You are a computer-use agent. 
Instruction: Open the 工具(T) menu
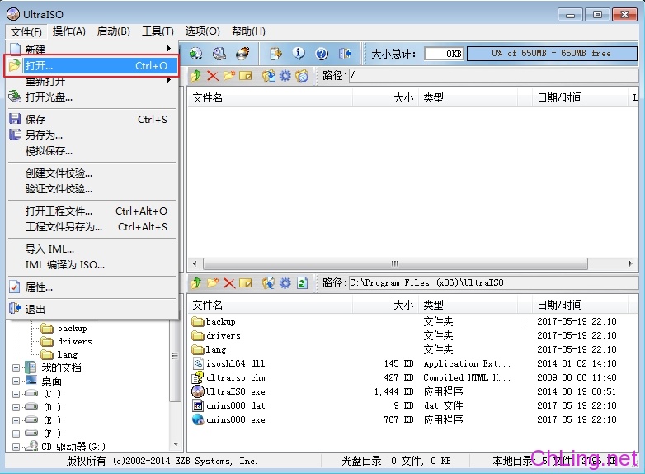158,31
